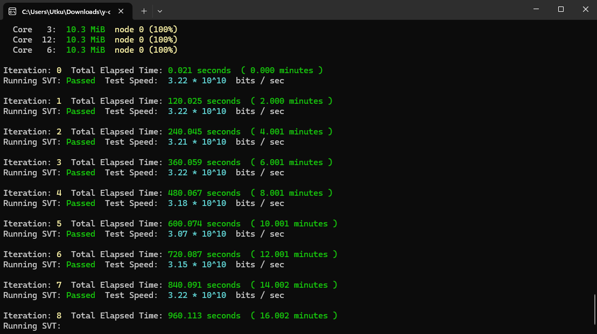The width and height of the screenshot is (597, 334).
Task: Close the current terminal tab
Action: coord(121,11)
